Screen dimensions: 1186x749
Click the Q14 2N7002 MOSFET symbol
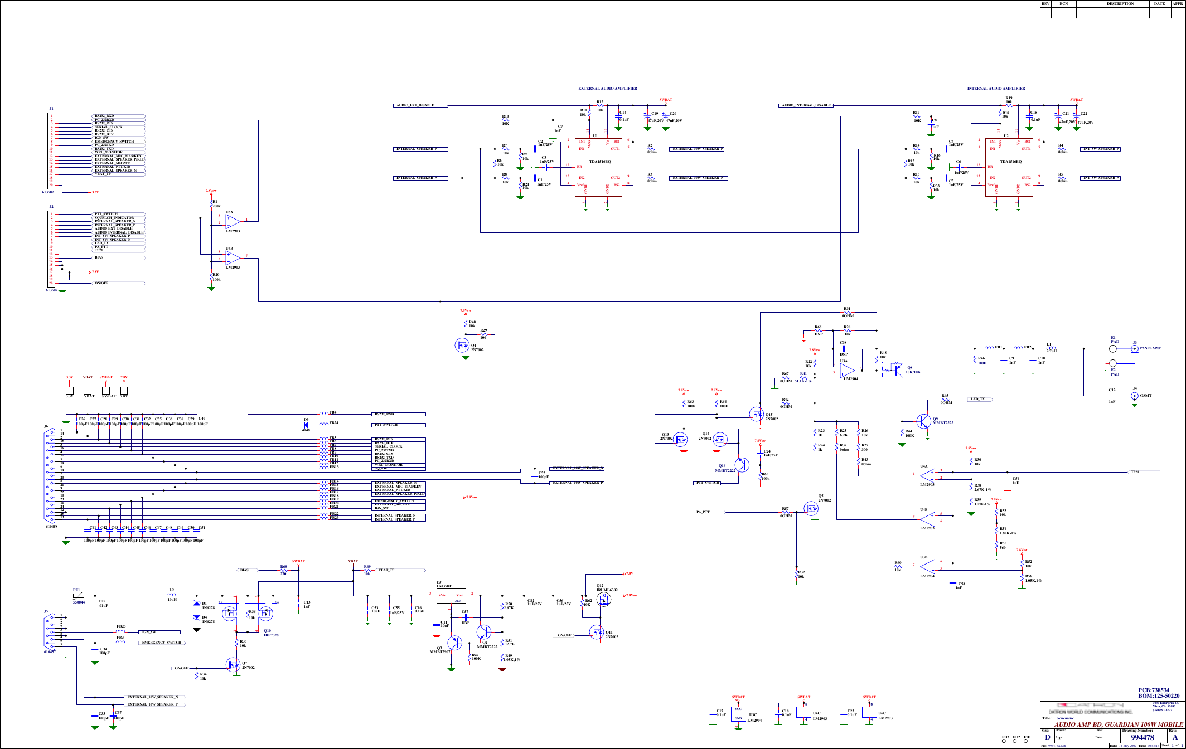pos(720,439)
